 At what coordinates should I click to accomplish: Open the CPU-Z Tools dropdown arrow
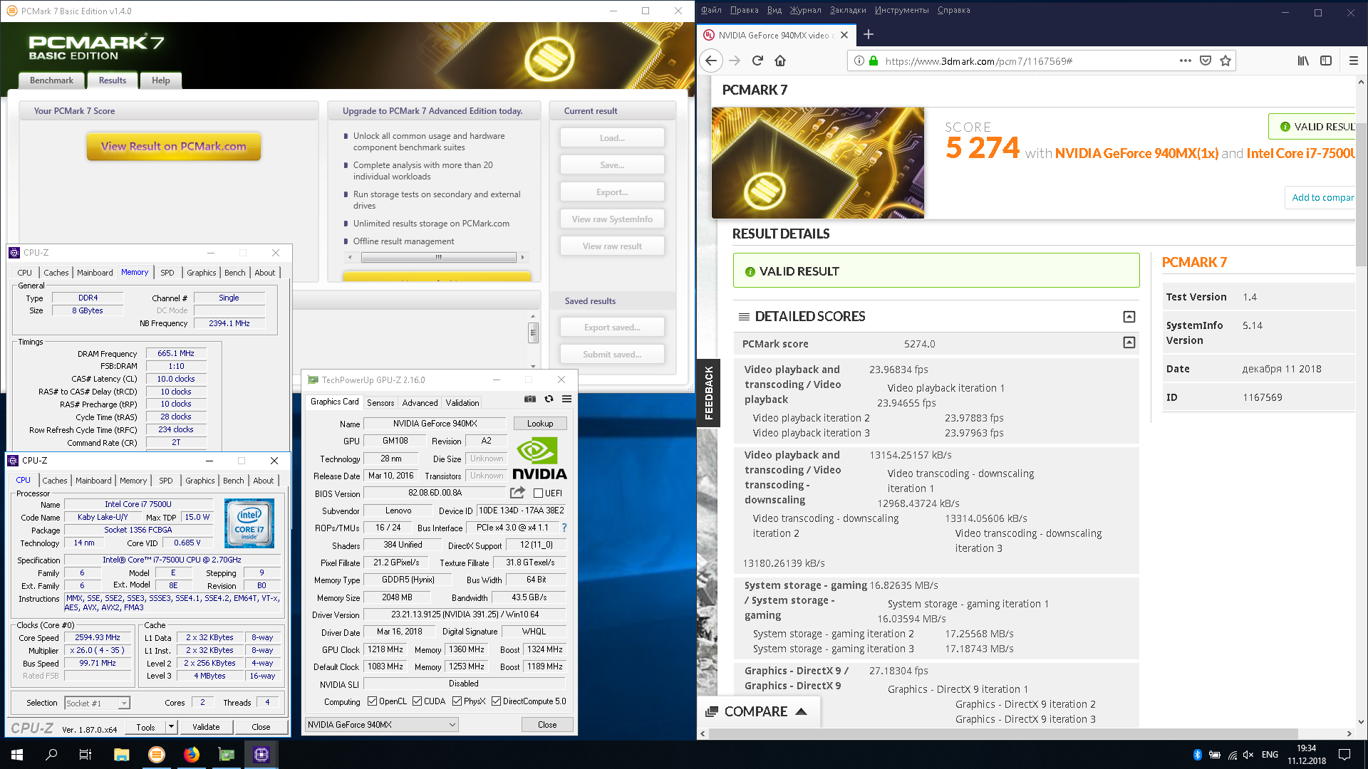click(171, 727)
